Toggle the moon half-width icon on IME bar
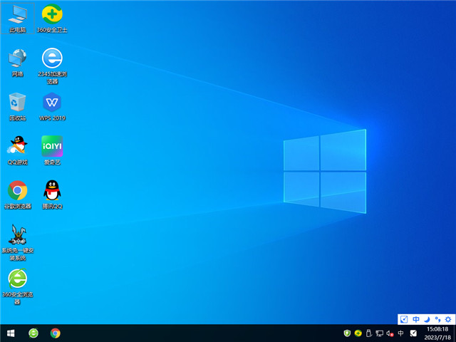Image resolution: width=456 pixels, height=342 pixels. coord(427,319)
